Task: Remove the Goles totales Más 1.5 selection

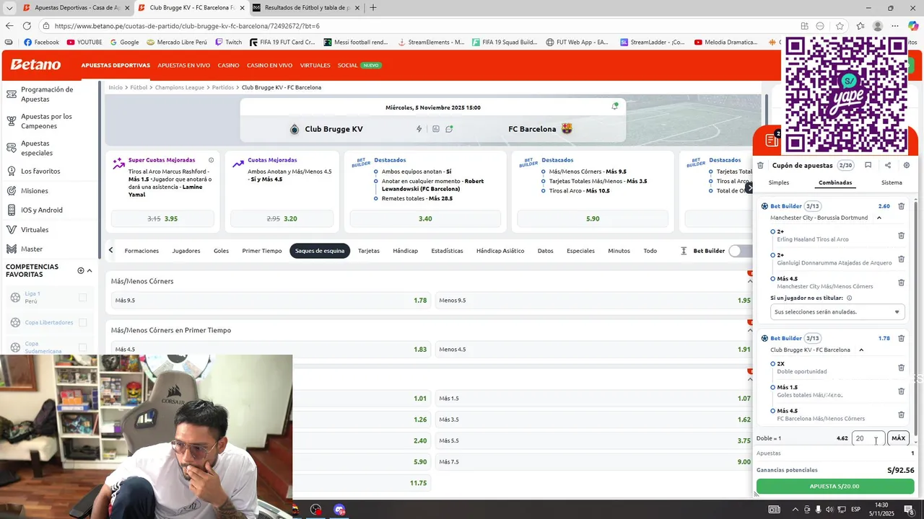Action: [x=901, y=391]
